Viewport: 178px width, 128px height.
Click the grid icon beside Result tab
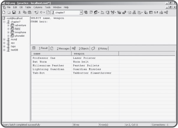(34, 48)
